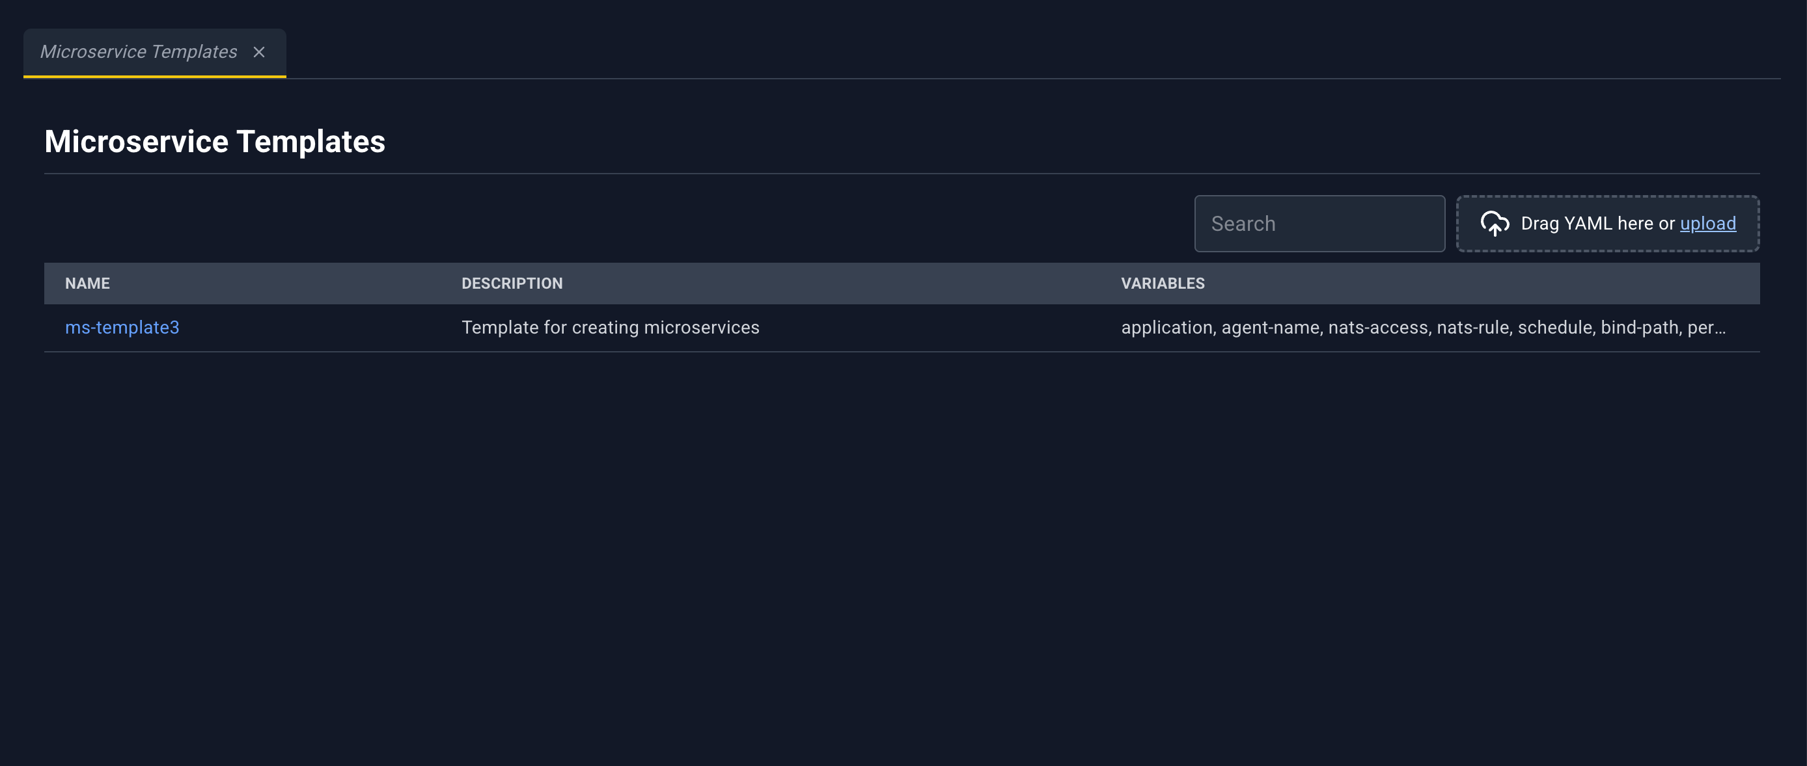Click the Microservice Templates page heading

[x=215, y=142]
